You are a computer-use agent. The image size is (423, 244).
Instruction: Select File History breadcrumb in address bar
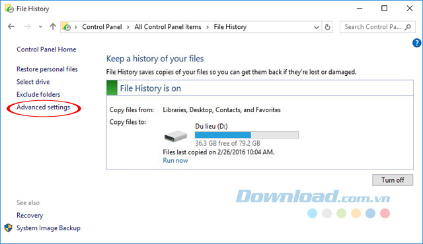[230, 27]
